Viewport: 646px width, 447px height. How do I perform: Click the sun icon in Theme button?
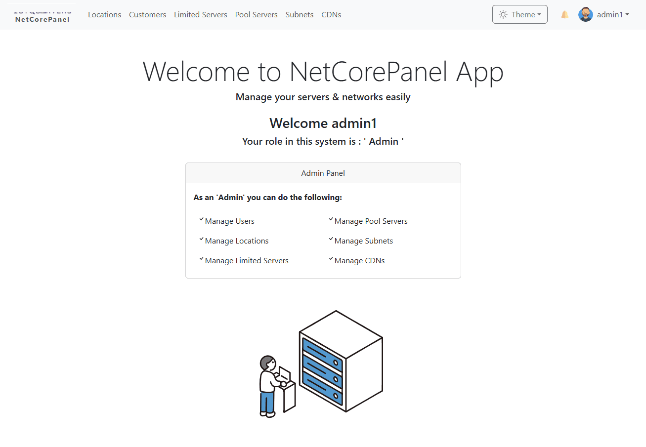point(503,14)
